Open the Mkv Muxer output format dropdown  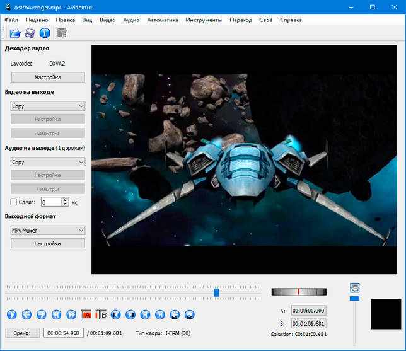click(x=48, y=230)
